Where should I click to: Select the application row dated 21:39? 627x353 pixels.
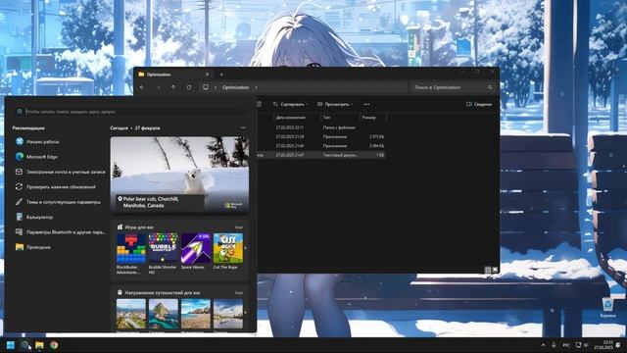coord(321,137)
